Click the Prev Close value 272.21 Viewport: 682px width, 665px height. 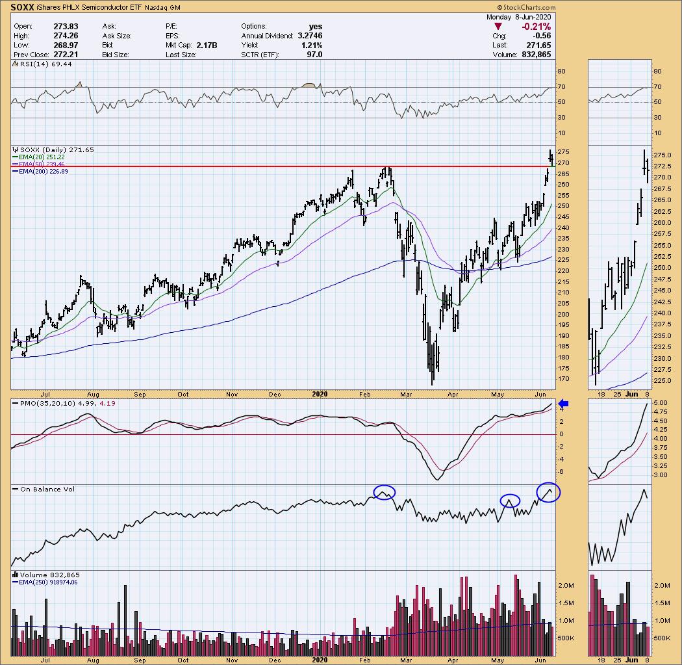point(66,55)
